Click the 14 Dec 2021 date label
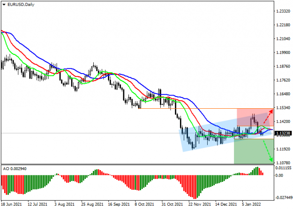Image resolution: width=293 pixels, height=209 pixels. (x=226, y=204)
